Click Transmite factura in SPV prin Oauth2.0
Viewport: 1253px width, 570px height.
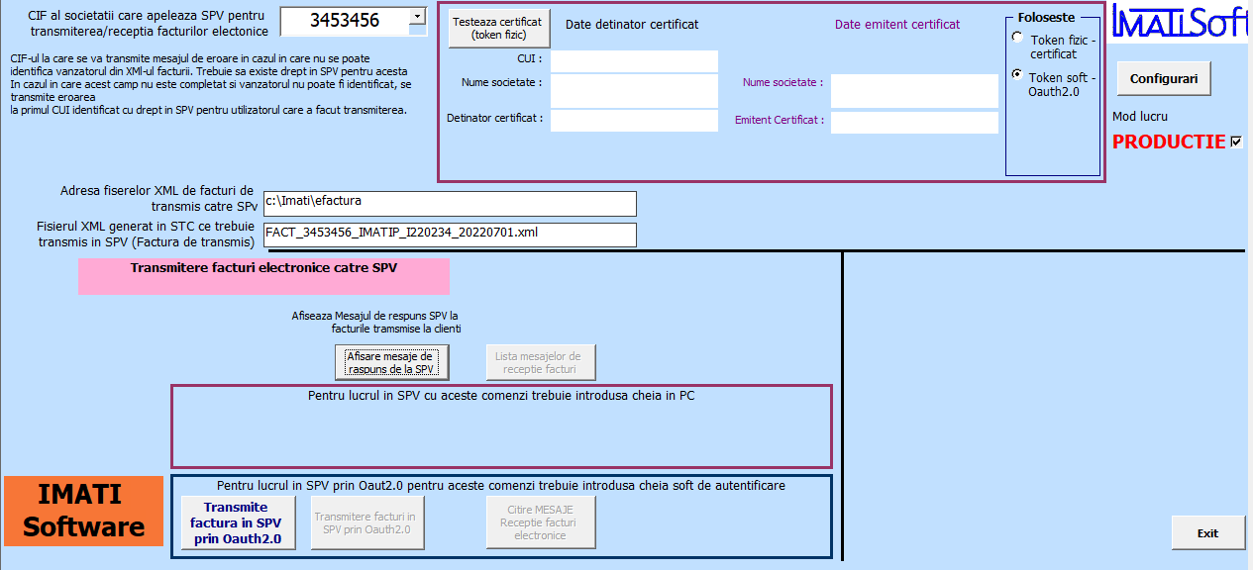click(238, 522)
